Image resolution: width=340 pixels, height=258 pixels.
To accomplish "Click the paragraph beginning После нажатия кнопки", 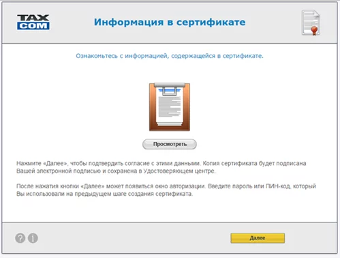I will tap(166, 190).
